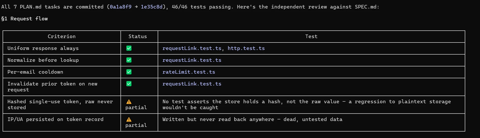The height and width of the screenshot is (138, 480).
Task: Open the rateLimit.test.ts file link
Action: pos(189,72)
